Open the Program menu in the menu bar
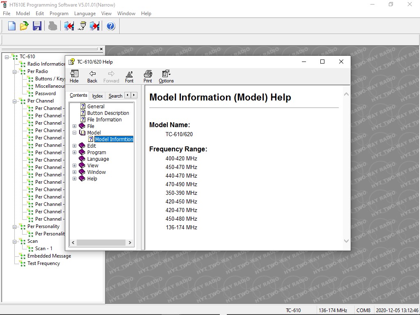The height and width of the screenshot is (315, 420). [59, 14]
